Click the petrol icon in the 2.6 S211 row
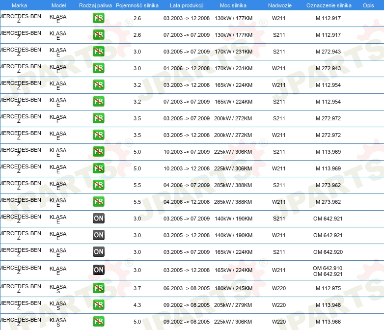Image resolution: width=384 pixels, height=330 pixels. [98, 35]
